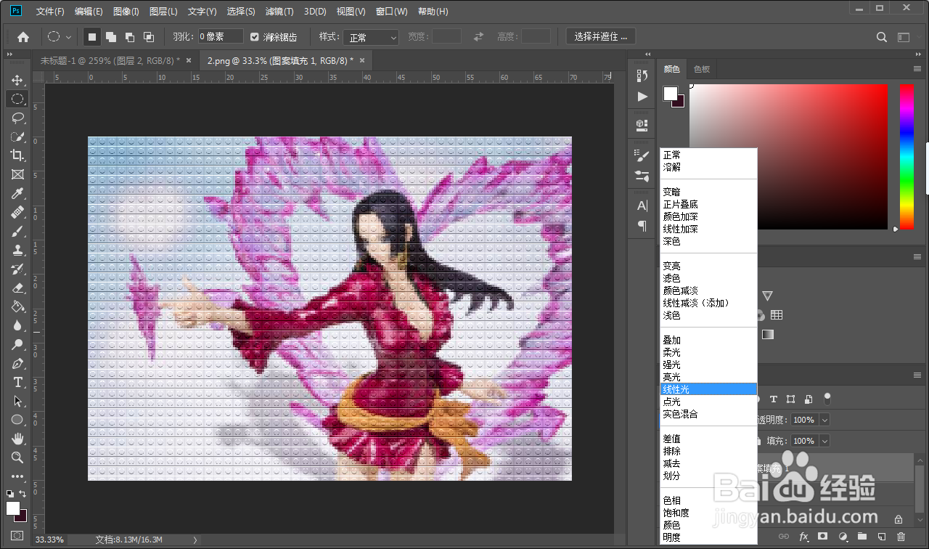This screenshot has width=929, height=549.
Task: Select the Crop tool
Action: click(x=17, y=155)
